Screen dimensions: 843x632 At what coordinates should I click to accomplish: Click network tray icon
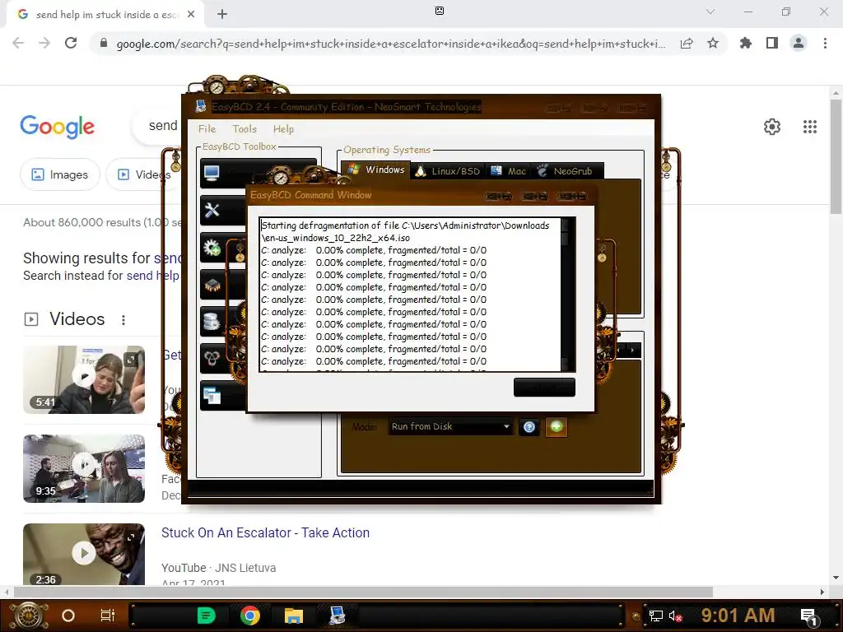pyautogui.click(x=655, y=616)
